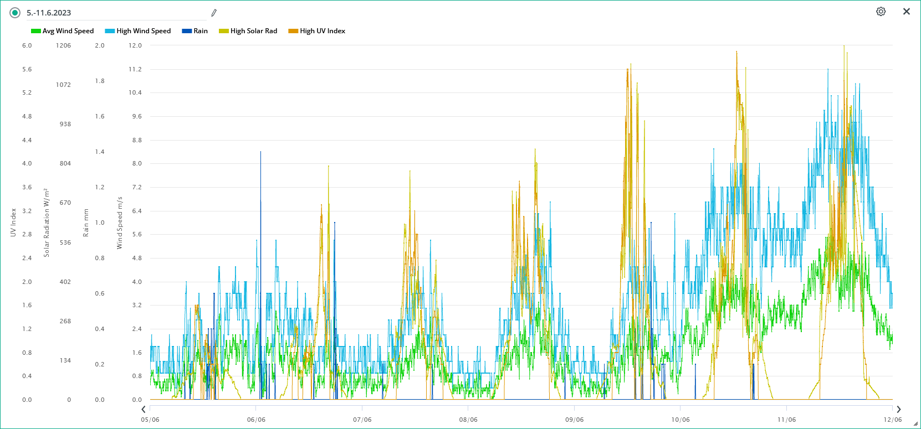Go to previous date range arrow
Viewport: 921px width, 429px height.
click(144, 410)
